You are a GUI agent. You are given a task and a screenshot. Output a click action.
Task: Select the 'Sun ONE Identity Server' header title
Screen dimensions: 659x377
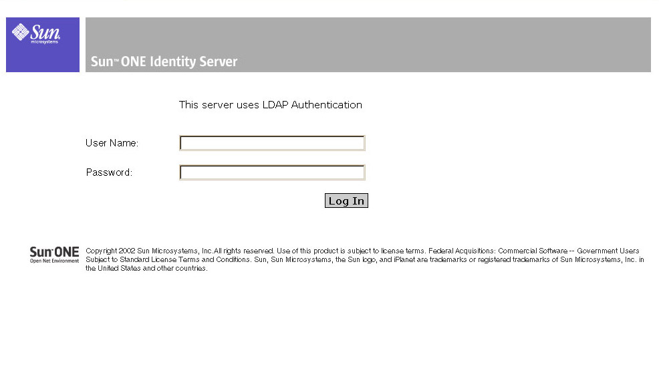click(x=164, y=61)
